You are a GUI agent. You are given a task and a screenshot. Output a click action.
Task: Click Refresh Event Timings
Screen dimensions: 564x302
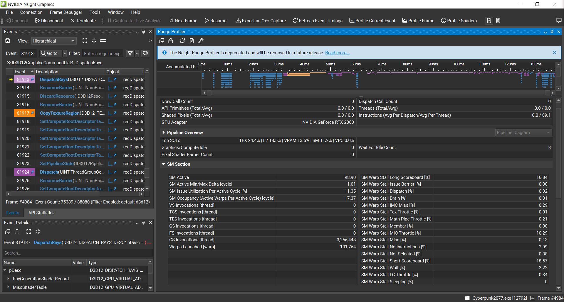[318, 21]
